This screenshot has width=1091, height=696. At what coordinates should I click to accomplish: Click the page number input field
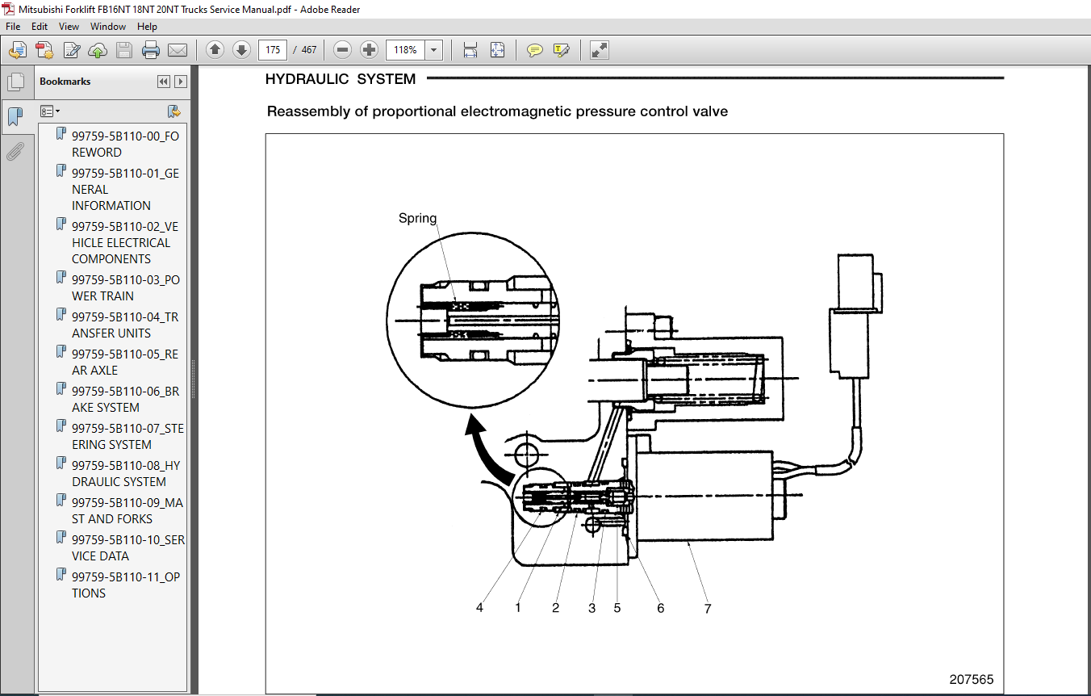pyautogui.click(x=273, y=50)
